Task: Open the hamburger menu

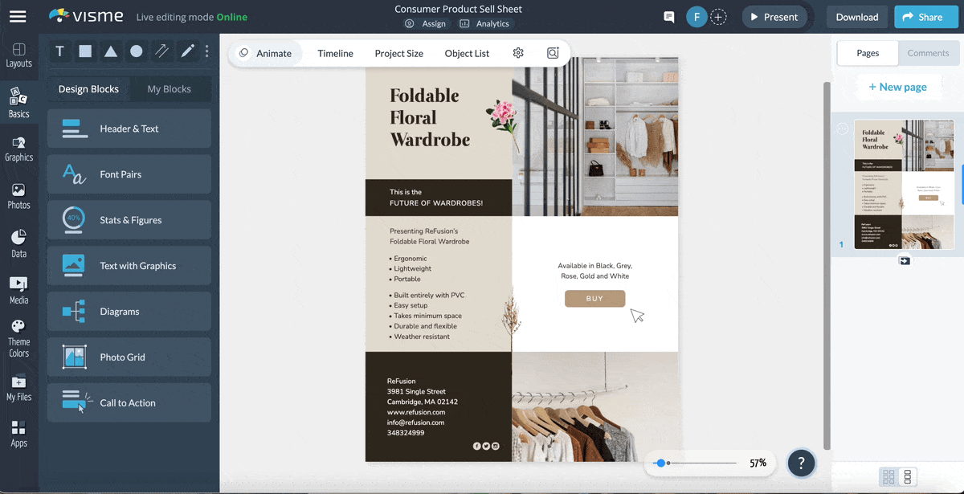Action: coord(18,14)
